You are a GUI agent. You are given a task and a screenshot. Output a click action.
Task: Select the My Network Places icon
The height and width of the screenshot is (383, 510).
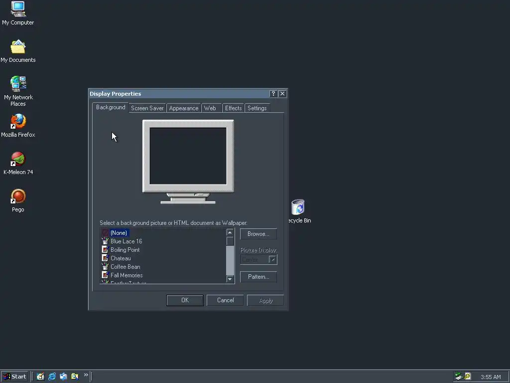18,91
